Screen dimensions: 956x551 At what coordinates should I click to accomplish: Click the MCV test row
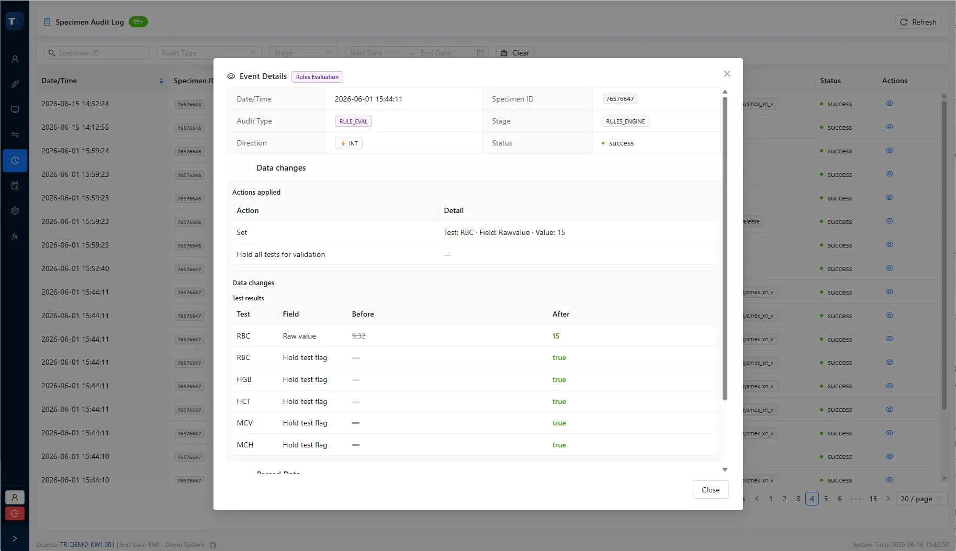474,423
